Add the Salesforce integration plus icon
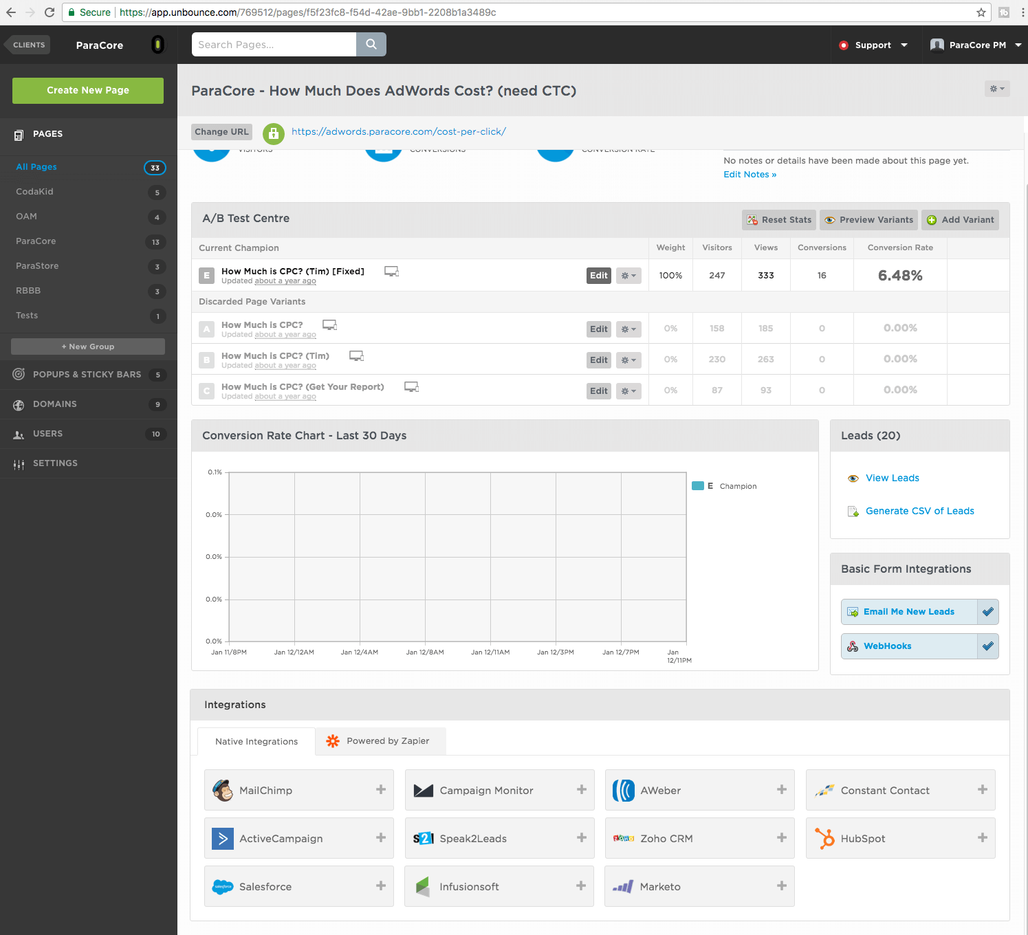Screen dimensions: 1028x935 tap(381, 886)
